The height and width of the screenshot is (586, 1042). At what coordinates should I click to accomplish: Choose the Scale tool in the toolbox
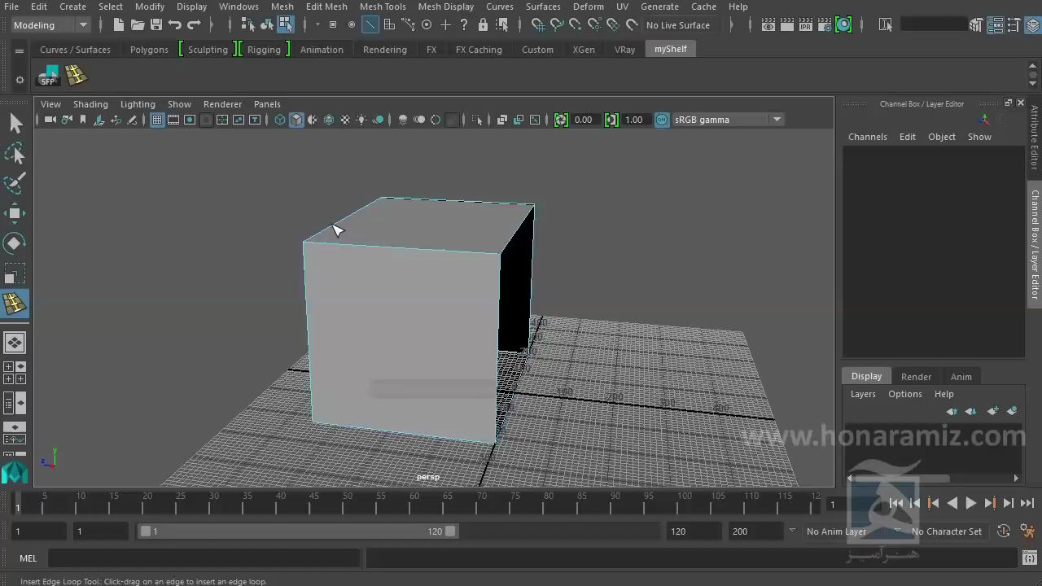15,273
